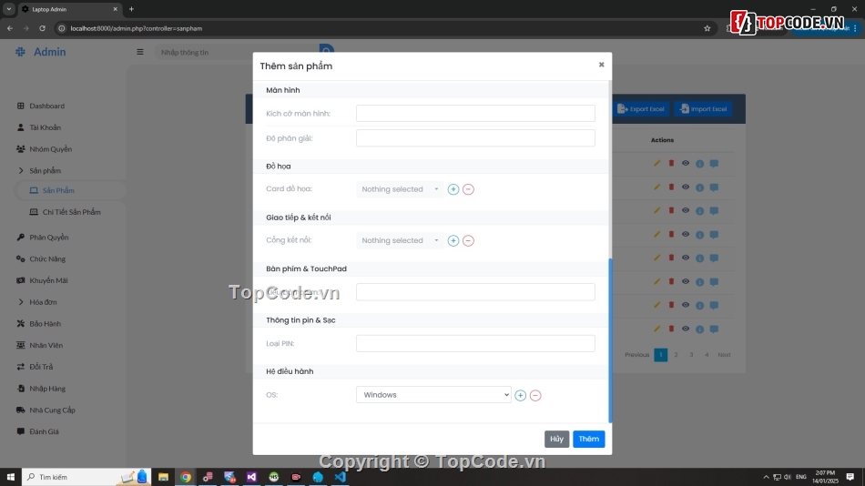Open a new browser tab
865x486 pixels.
click(131, 9)
